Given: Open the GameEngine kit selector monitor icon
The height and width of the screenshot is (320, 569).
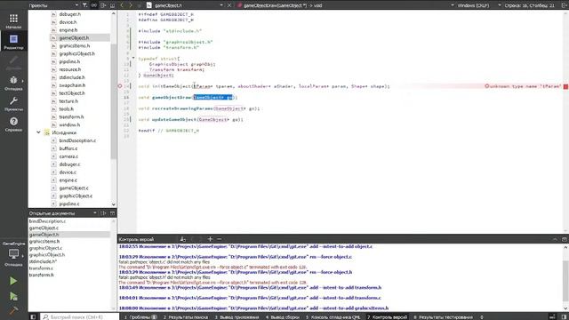Looking at the screenshot, I should pos(13,253).
